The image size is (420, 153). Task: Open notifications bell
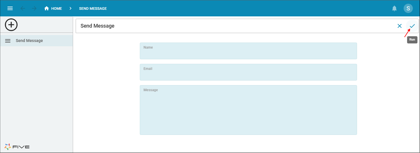394,8
